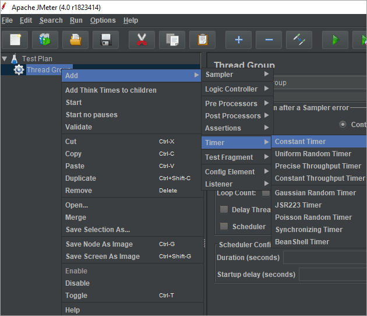Choose Save Node As Image

(x=132, y=244)
